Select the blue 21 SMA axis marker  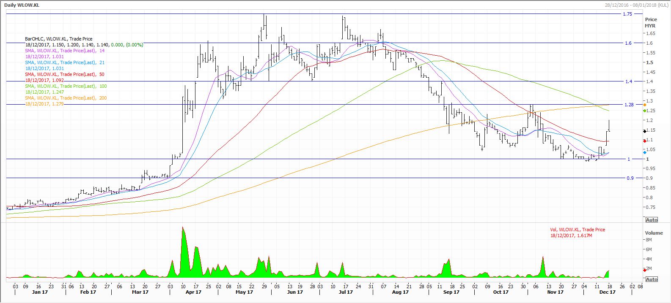coord(644,152)
